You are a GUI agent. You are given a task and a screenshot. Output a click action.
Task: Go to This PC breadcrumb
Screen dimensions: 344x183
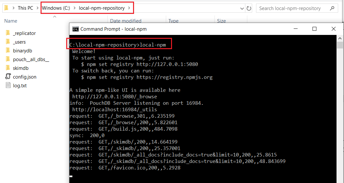[x=25, y=8]
